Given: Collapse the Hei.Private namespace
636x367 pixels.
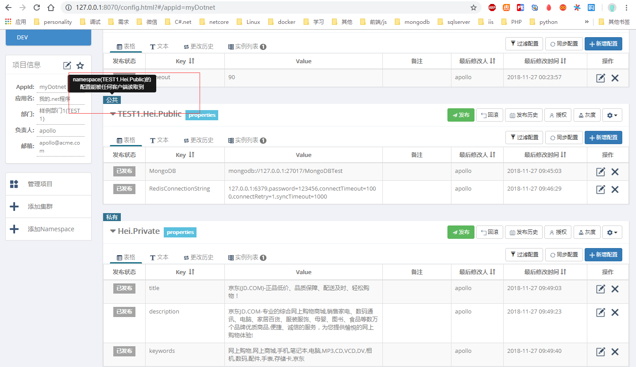Looking at the screenshot, I should tap(113, 231).
